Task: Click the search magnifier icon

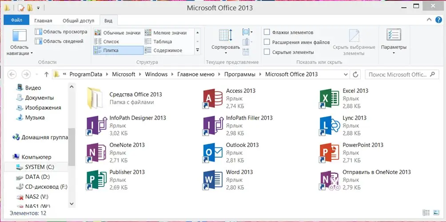Action: pyautogui.click(x=432, y=75)
